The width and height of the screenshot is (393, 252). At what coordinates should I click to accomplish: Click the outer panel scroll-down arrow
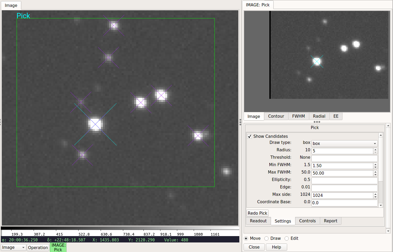pos(388,231)
